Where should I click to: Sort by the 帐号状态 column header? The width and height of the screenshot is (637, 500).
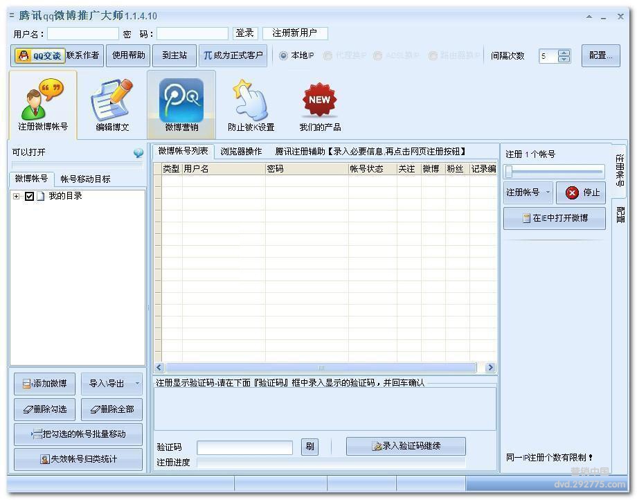coord(372,169)
